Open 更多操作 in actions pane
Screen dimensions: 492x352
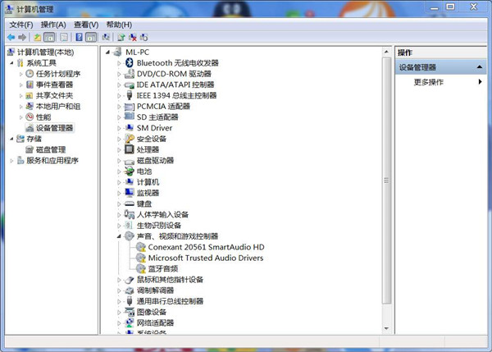429,82
